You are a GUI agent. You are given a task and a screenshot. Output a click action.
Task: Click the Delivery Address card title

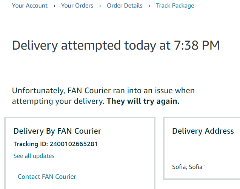pyautogui.click(x=203, y=131)
